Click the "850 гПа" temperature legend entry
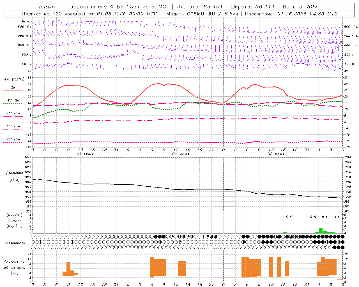Viewport: 359px width, 287px height. (x=13, y=114)
